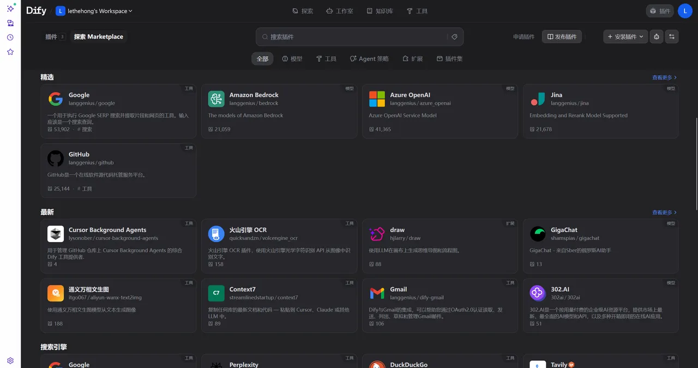Open the Azure OpenAI plugin icon

click(377, 99)
